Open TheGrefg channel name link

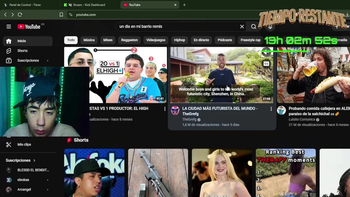click(x=189, y=120)
